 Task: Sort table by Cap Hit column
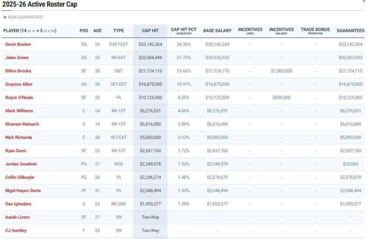coord(150,31)
